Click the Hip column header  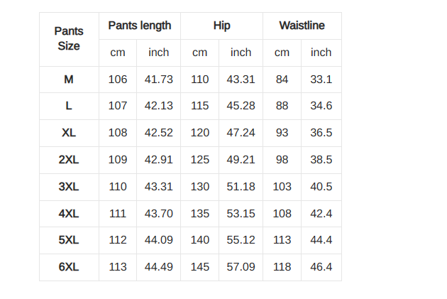(x=222, y=26)
